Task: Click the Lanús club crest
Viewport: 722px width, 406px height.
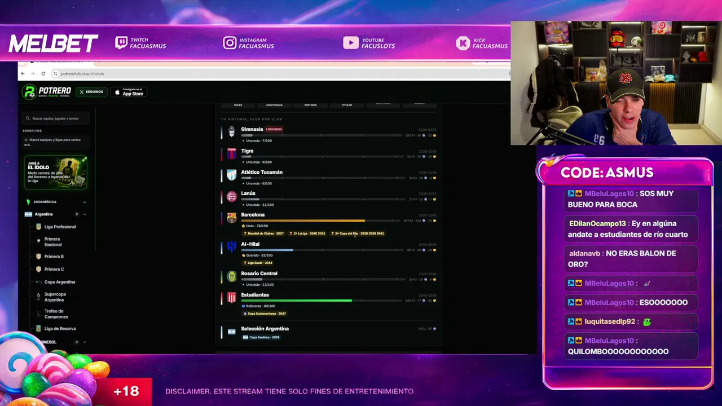Action: point(231,196)
